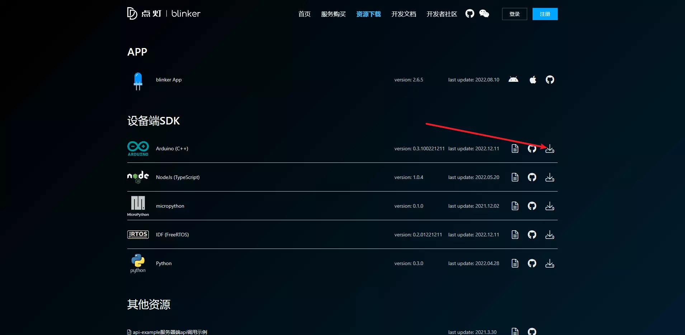The width and height of the screenshot is (685, 335).
Task: Open IDF (FreeRTOS) GitHub repository
Action: coord(532,235)
